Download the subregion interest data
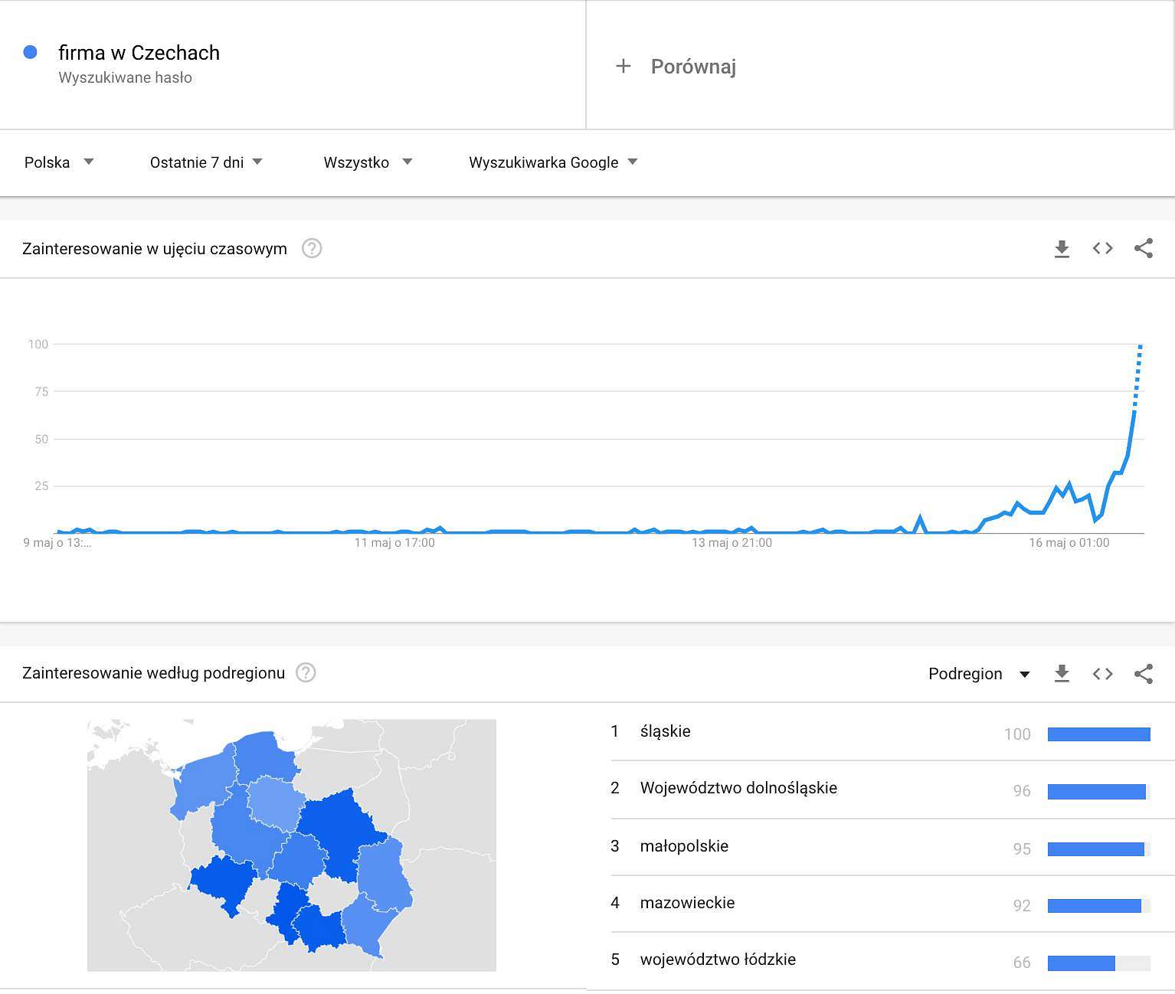1175x994 pixels. click(x=1062, y=674)
